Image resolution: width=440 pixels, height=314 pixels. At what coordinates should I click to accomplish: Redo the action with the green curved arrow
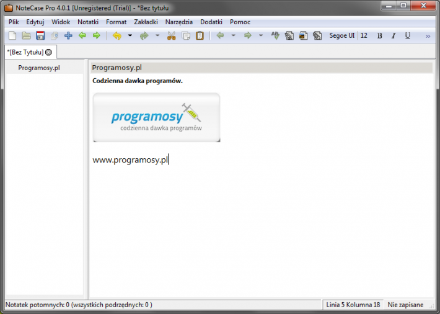tap(144, 36)
